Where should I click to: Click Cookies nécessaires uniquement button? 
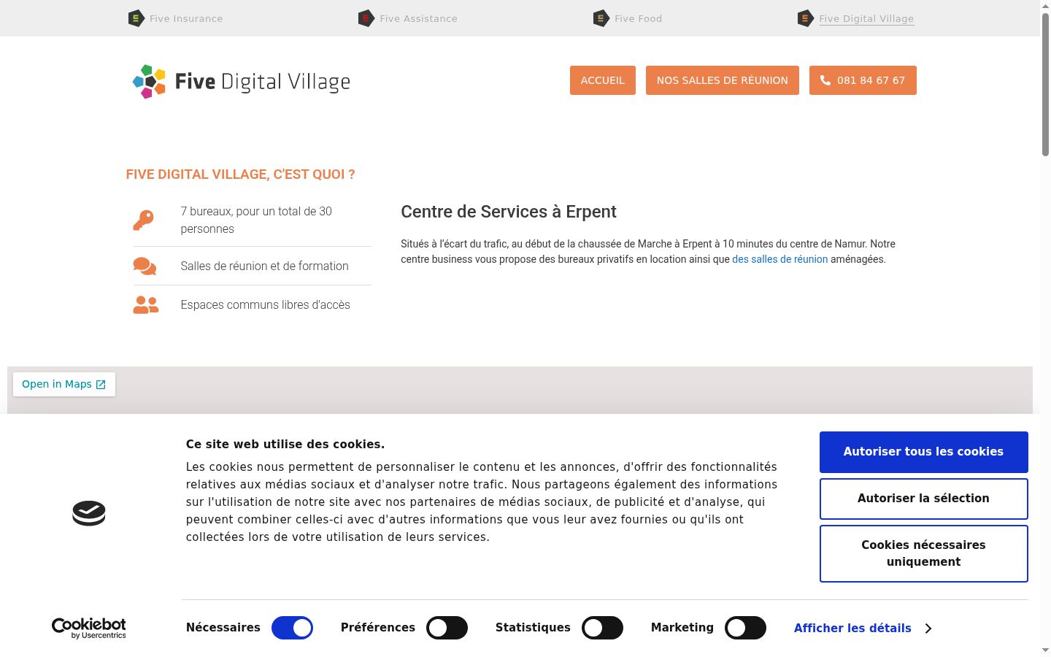pyautogui.click(x=924, y=553)
